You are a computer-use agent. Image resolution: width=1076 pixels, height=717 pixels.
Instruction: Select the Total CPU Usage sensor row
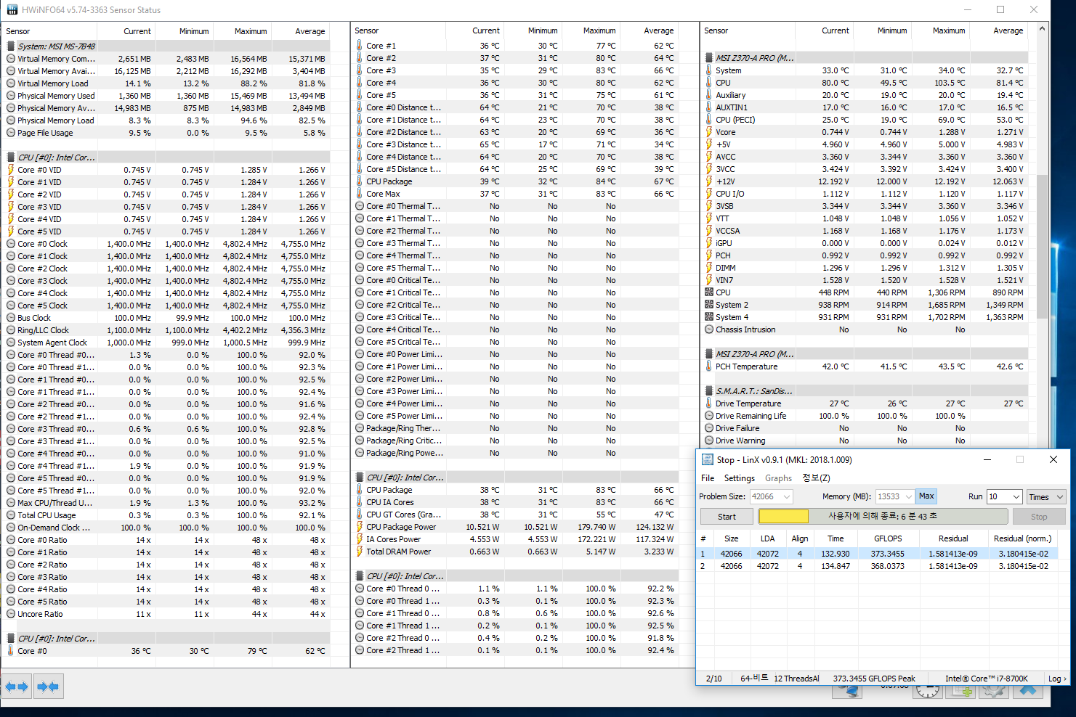click(x=166, y=515)
